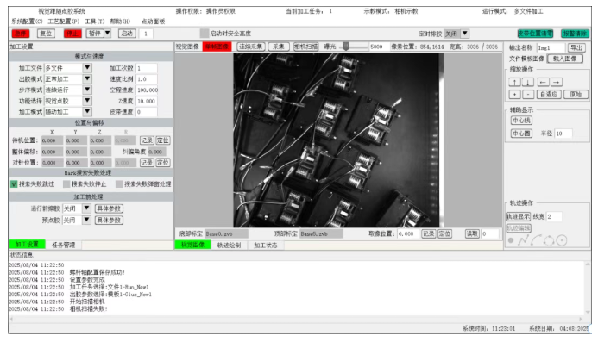Select the 视觉图像 bottom tab
The height and width of the screenshot is (342, 598).
pos(193,245)
